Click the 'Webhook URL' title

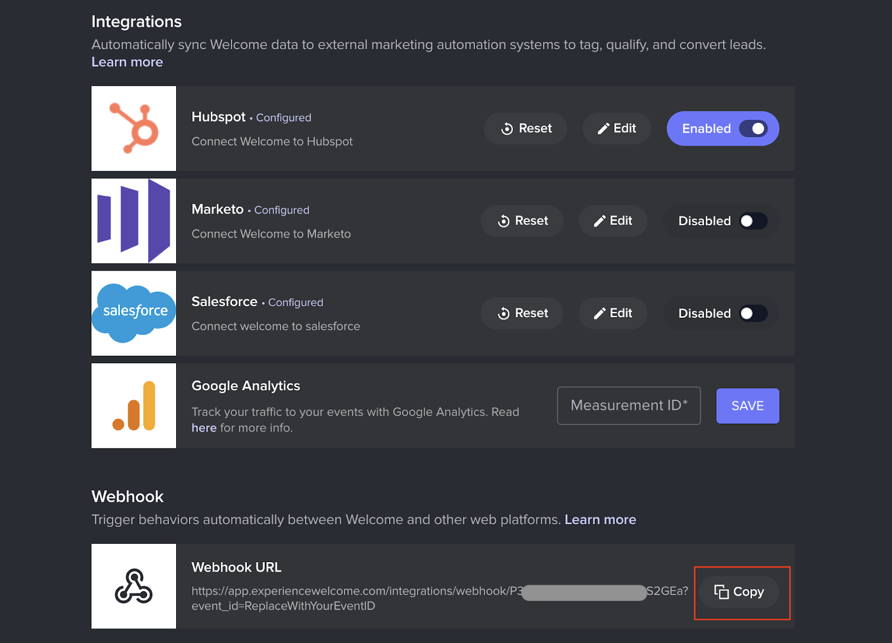pyautogui.click(x=236, y=567)
